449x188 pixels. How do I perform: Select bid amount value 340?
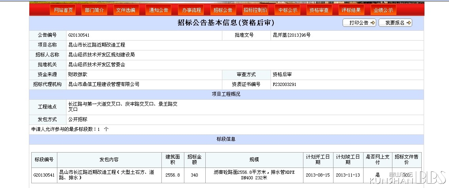(x=194, y=175)
